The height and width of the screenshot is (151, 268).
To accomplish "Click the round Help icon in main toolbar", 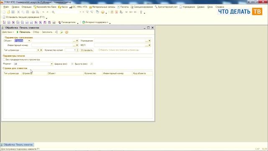I will coord(103,12).
